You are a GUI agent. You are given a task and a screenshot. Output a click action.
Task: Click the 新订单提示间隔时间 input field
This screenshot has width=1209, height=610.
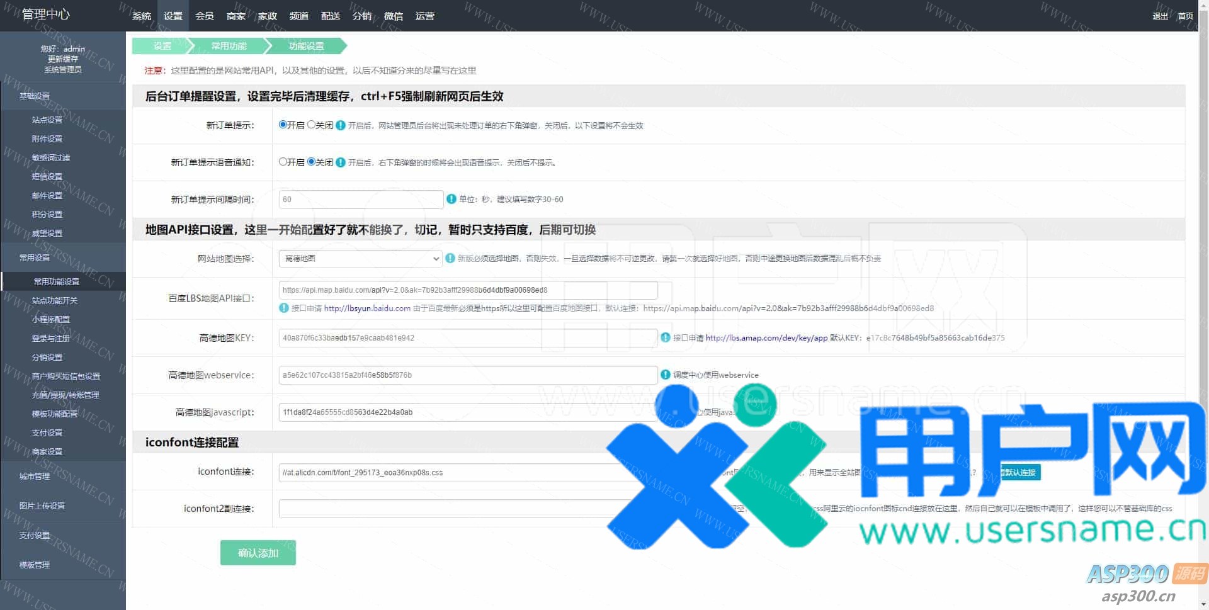click(x=361, y=200)
